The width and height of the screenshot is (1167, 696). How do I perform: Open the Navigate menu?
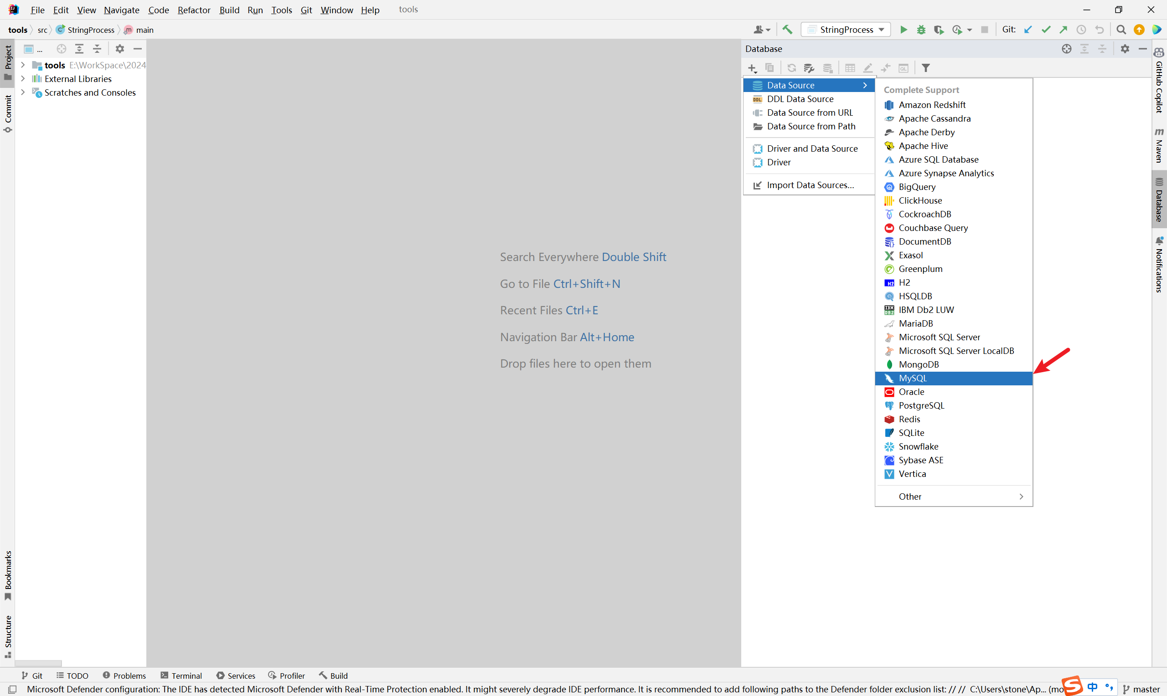tap(122, 10)
